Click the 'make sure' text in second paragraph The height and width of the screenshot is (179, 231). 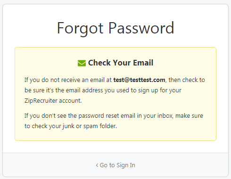pos(189,116)
